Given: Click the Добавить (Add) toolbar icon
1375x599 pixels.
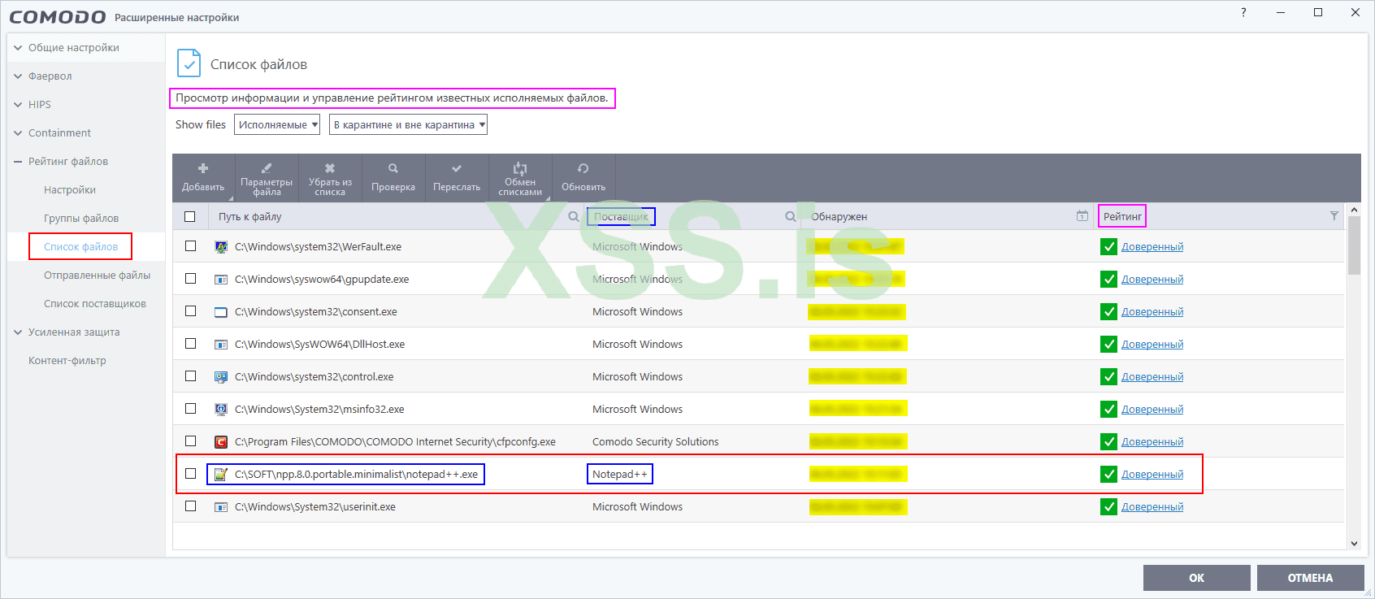Looking at the screenshot, I should [203, 169].
